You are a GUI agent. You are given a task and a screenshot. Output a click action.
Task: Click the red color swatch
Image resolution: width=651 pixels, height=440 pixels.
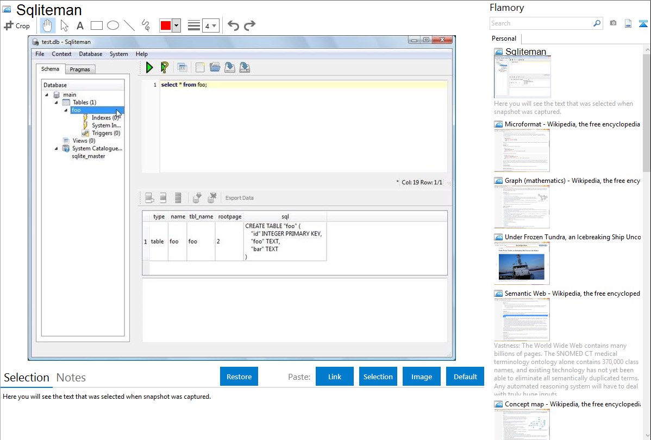tap(165, 25)
